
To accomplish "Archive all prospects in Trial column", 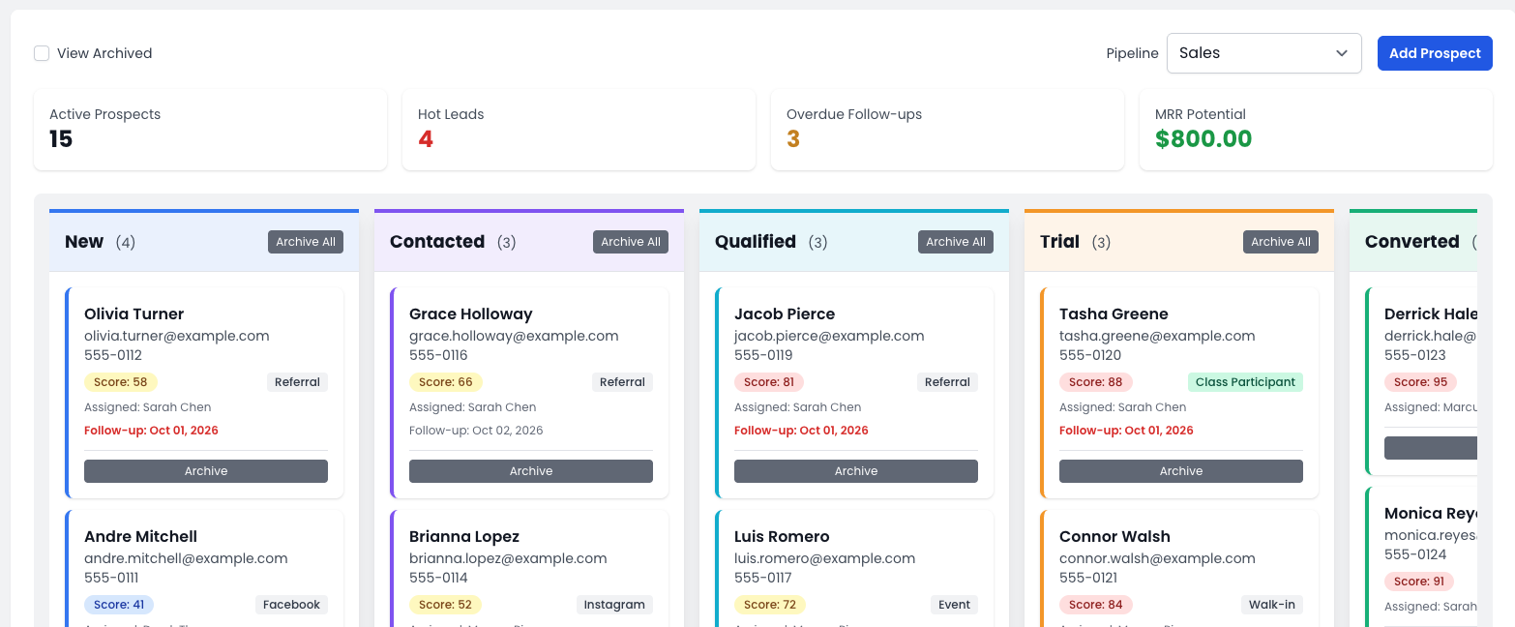I will point(1281,242).
